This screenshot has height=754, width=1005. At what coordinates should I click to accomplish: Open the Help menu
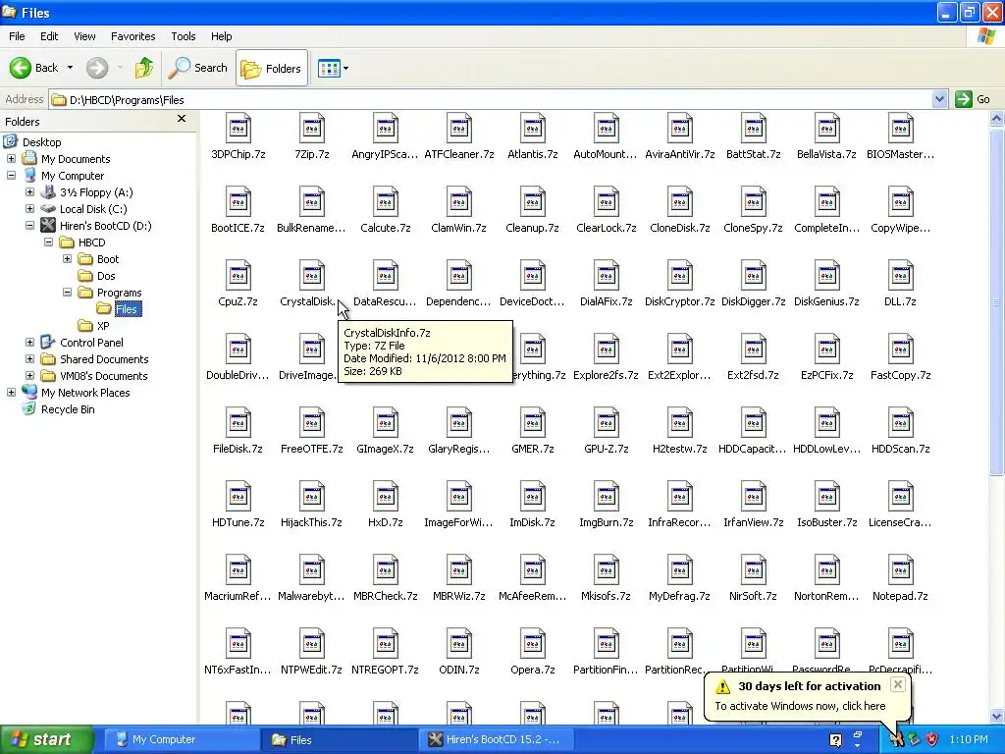(x=221, y=36)
